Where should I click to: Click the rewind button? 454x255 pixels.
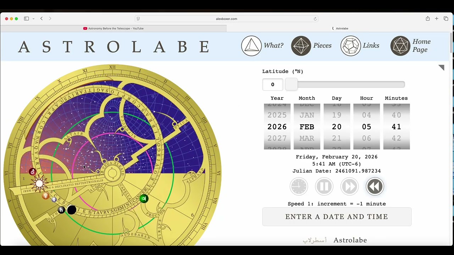click(x=375, y=186)
